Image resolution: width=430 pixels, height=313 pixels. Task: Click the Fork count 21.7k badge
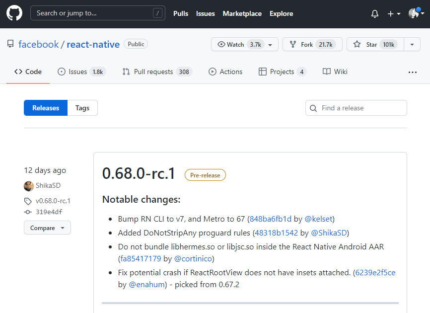click(x=326, y=44)
